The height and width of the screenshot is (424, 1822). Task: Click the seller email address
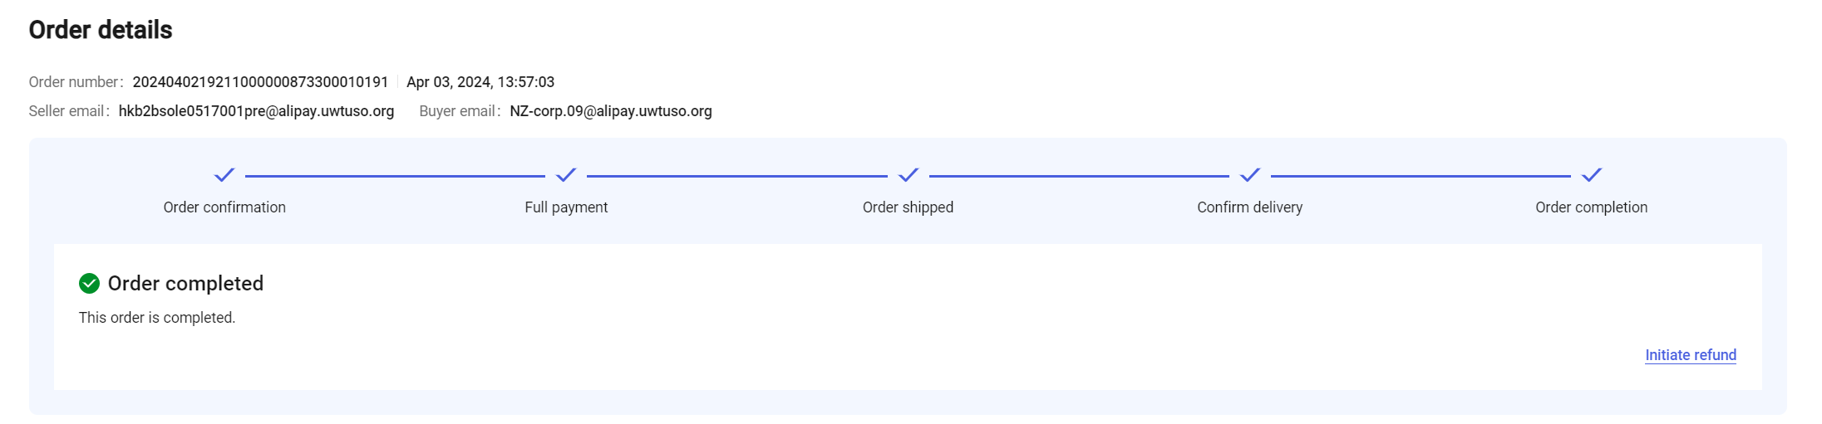256,111
